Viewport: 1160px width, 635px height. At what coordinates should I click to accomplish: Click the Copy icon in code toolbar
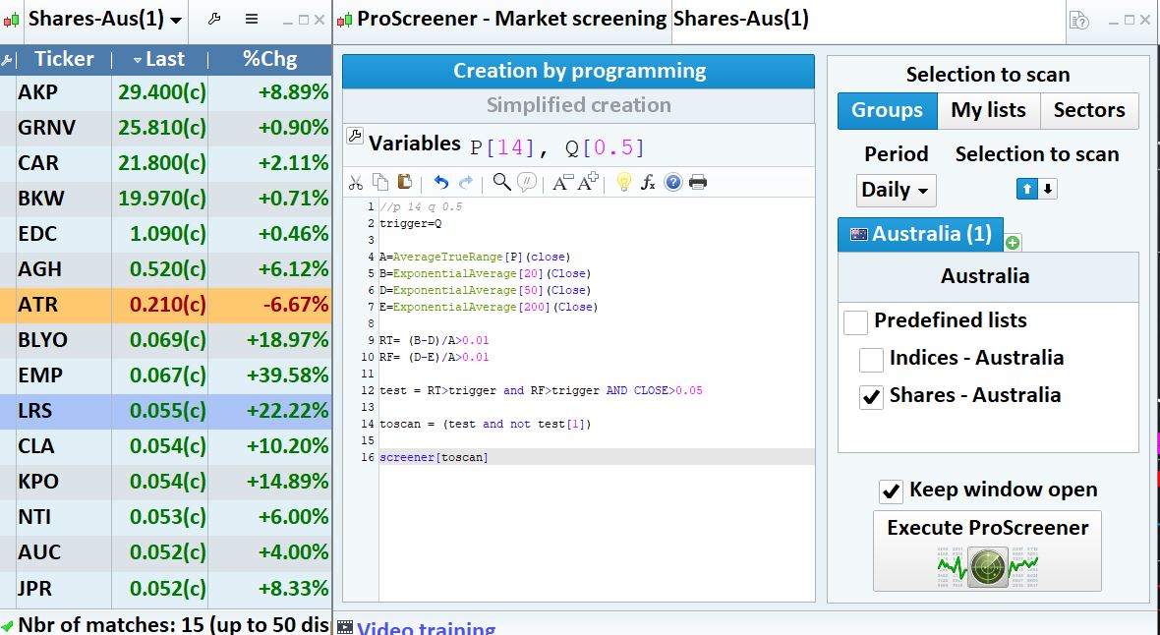coord(380,182)
